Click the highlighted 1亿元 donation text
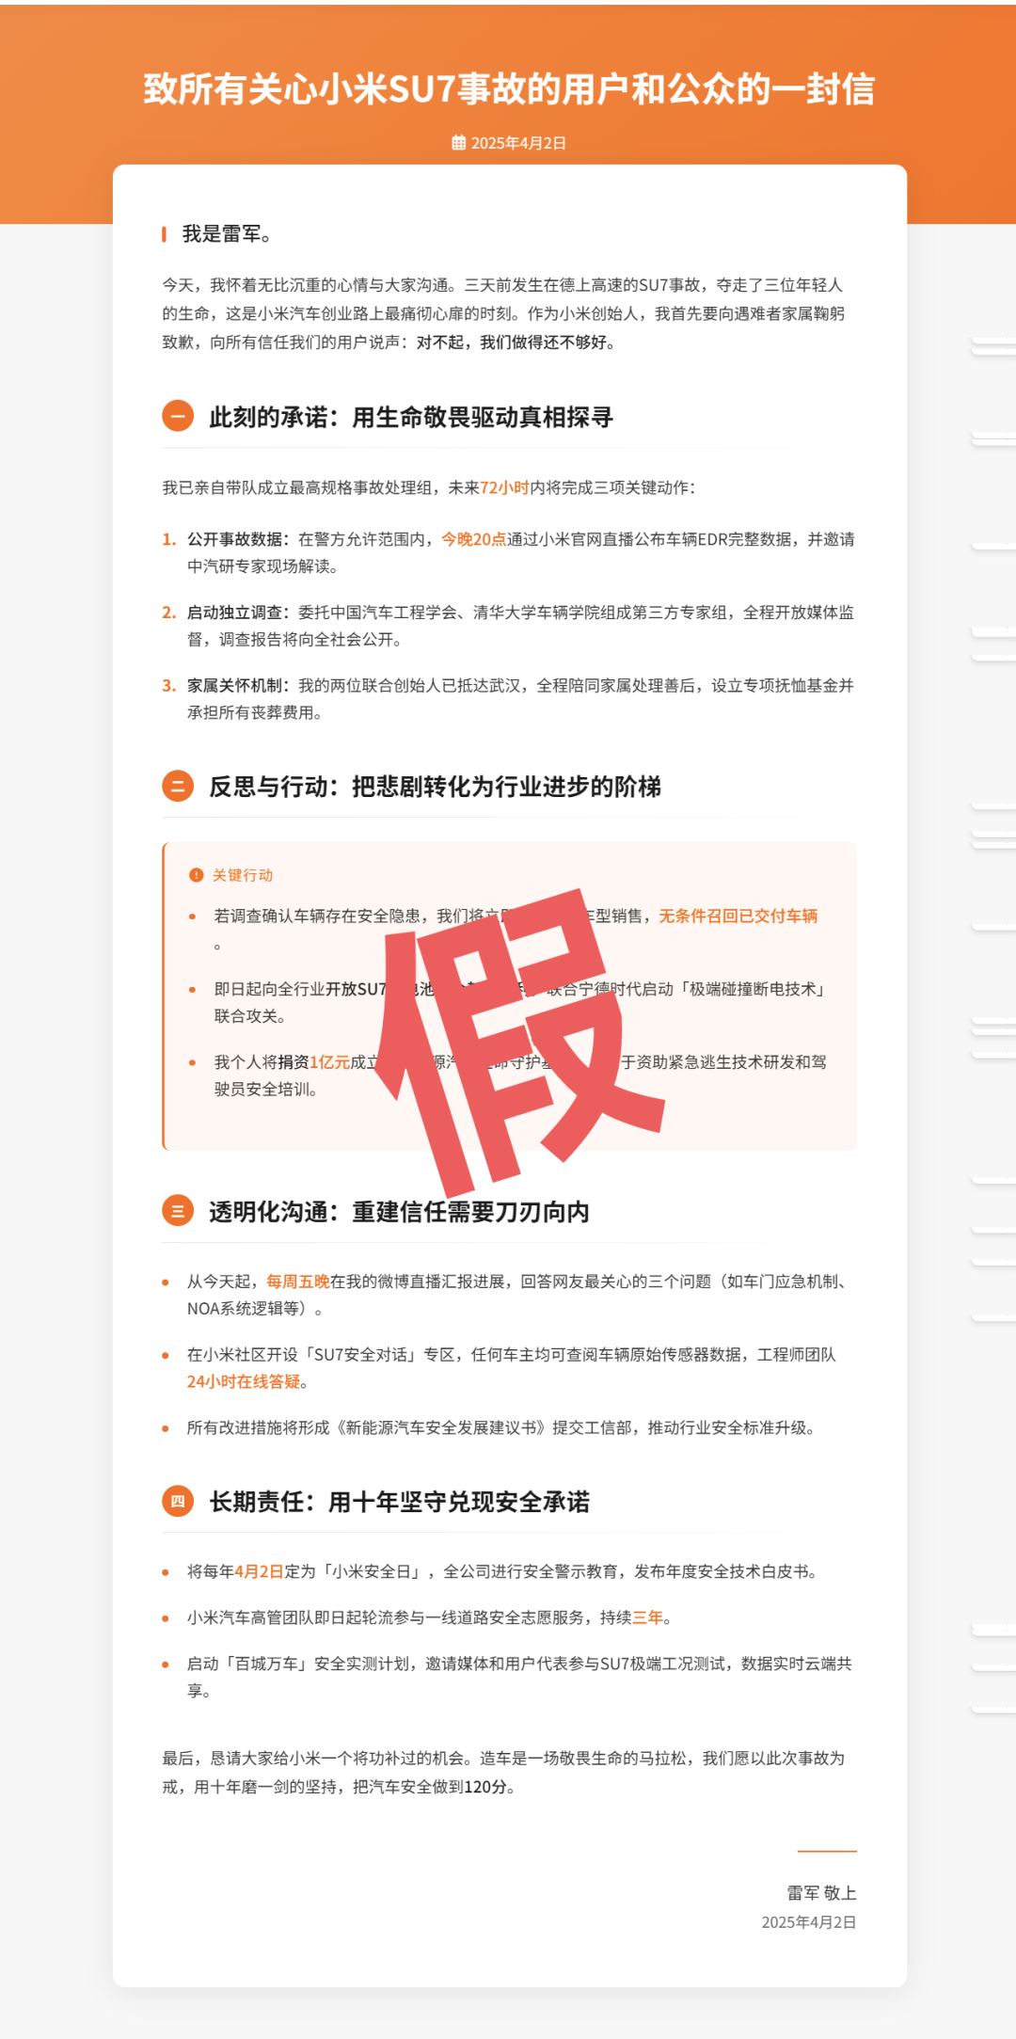The image size is (1016, 2039). (x=329, y=1061)
